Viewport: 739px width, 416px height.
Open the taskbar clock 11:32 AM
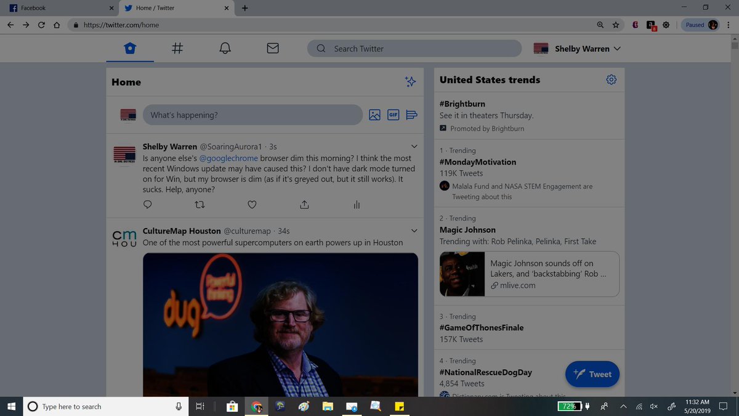[x=697, y=406]
